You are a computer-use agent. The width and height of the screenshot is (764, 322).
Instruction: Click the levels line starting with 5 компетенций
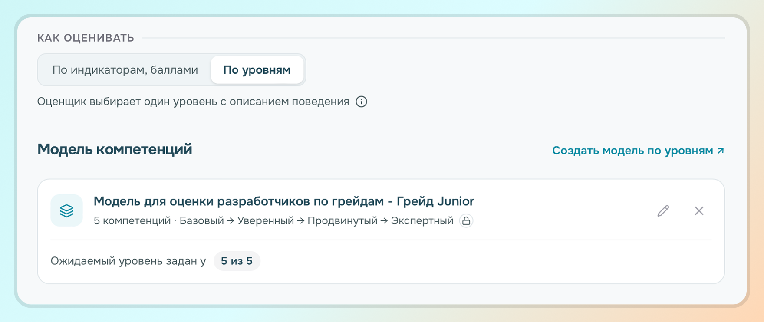273,221
